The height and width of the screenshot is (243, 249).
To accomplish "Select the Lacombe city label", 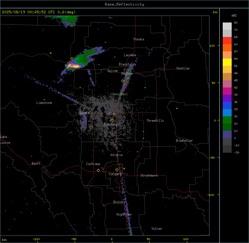I will coord(130,55).
